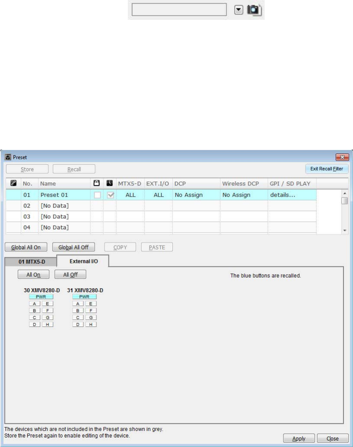This screenshot has height=447, width=353.
Task: Toggle the schedule checkbox for Preset 01
Action: [111, 195]
